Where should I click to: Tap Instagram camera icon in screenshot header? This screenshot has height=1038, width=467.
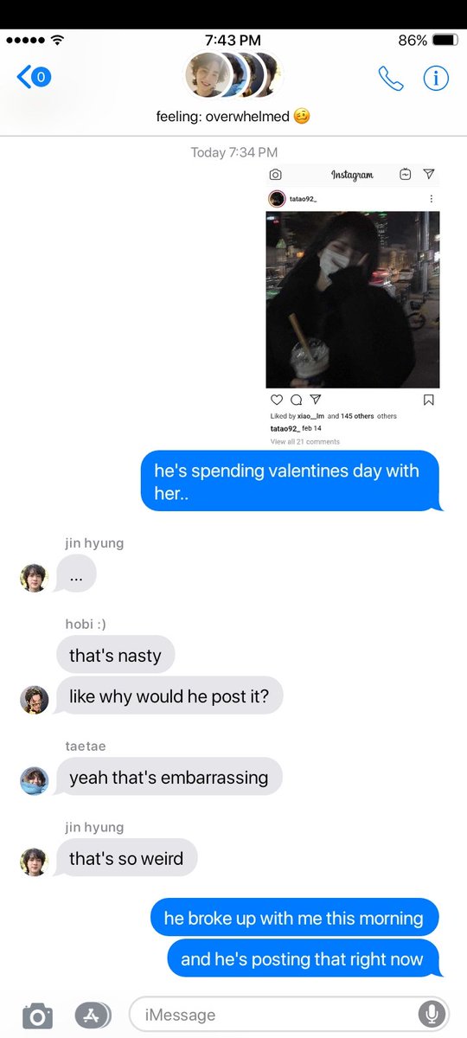[x=275, y=175]
